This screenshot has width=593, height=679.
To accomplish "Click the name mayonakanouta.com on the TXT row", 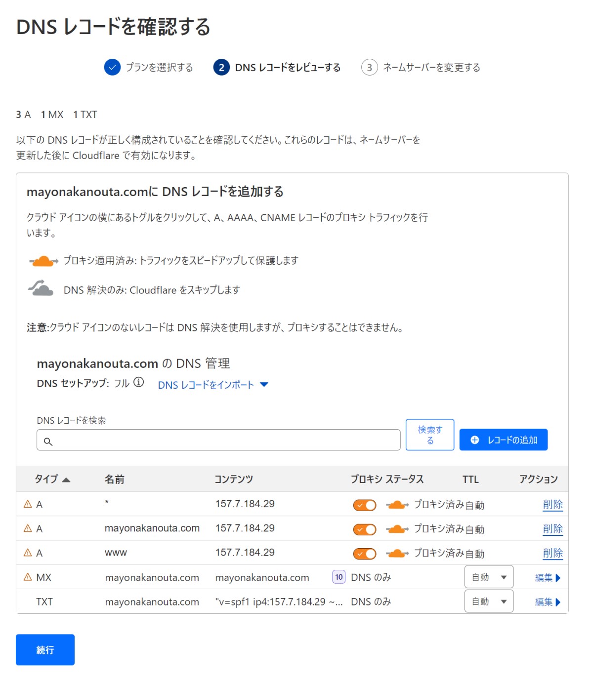I will coord(152,601).
